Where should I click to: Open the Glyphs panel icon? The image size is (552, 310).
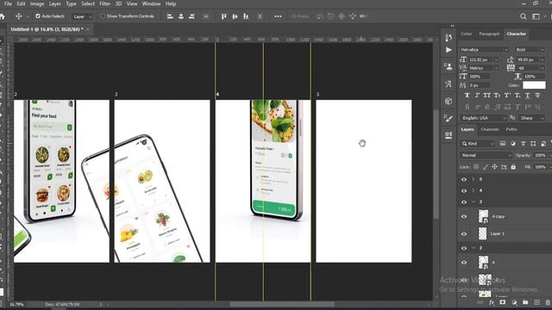[x=448, y=84]
